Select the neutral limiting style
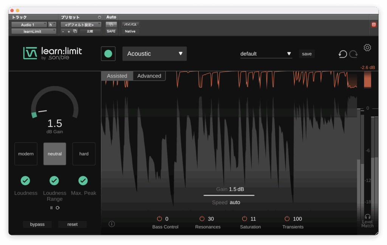 point(55,154)
